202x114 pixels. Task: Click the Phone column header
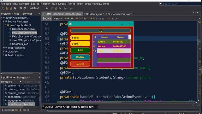(120, 37)
